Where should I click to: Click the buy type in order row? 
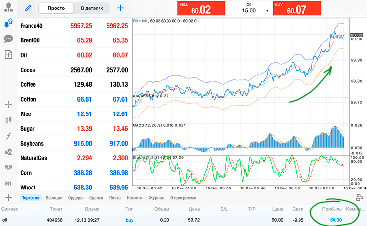click(x=130, y=220)
